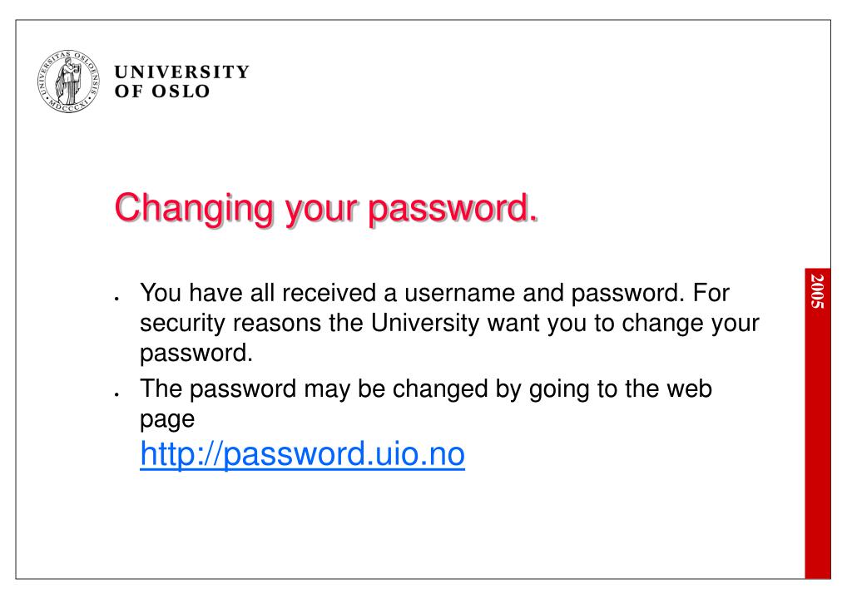
Task: Click the University of Oslo seal logo
Action: 68,81
